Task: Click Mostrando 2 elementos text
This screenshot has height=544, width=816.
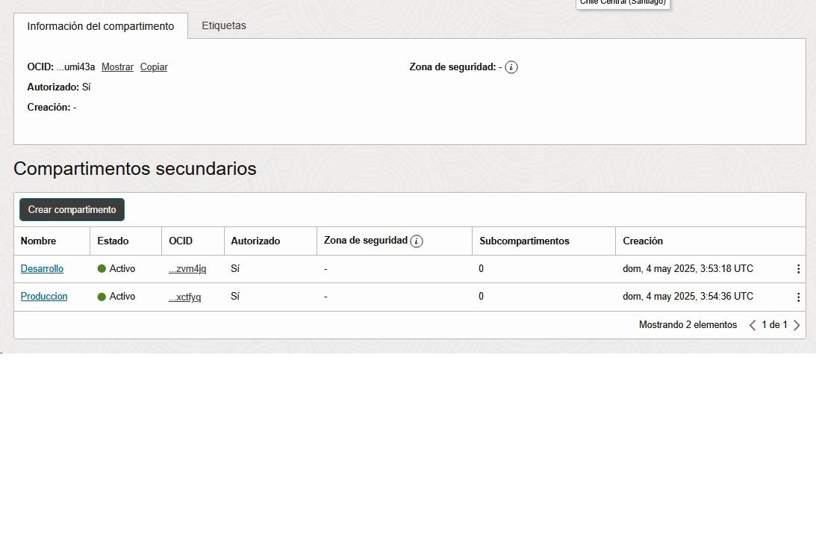Action: pyautogui.click(x=688, y=324)
